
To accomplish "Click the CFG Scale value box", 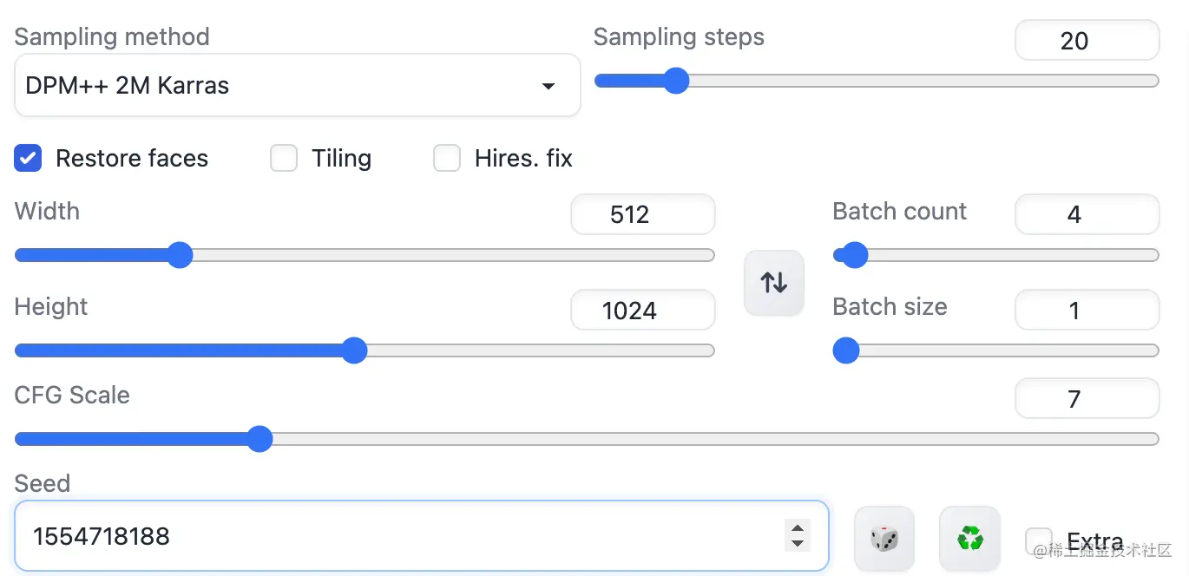I will click(x=1087, y=399).
